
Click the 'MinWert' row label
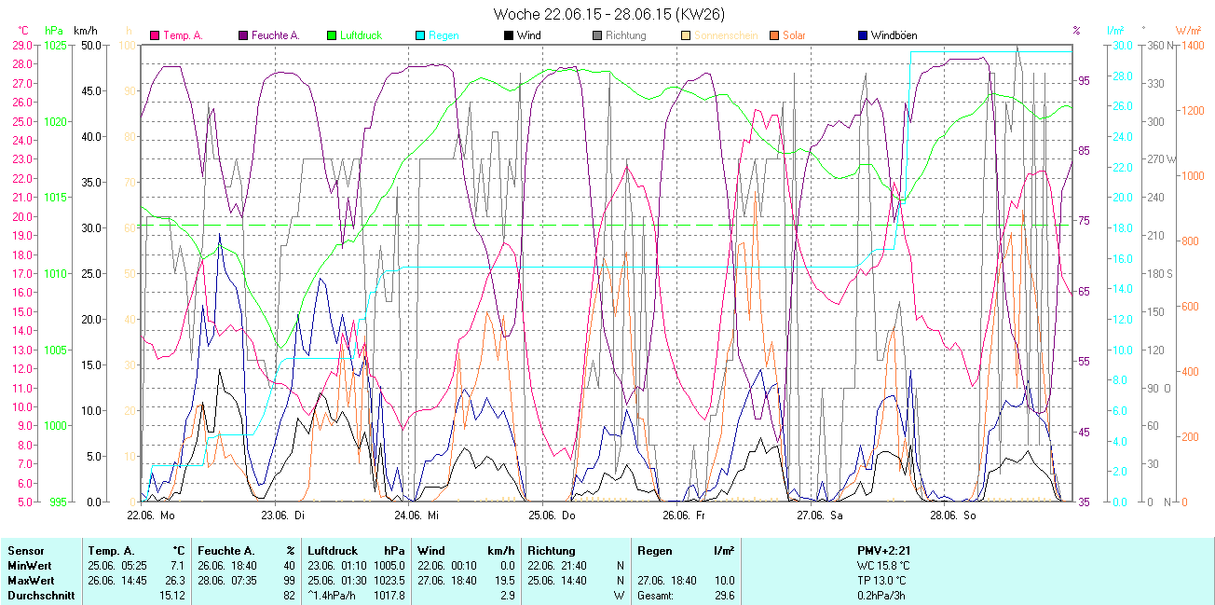[28, 566]
